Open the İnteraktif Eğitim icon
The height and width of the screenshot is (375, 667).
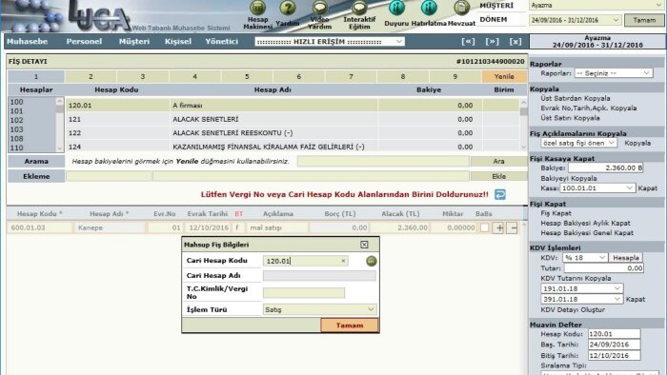pos(359,8)
